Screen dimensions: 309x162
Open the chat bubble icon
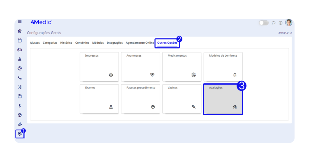(x=273, y=23)
